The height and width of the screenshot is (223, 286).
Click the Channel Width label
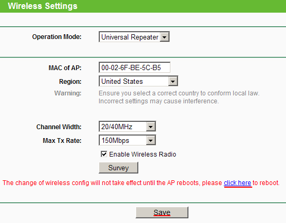pos(59,127)
